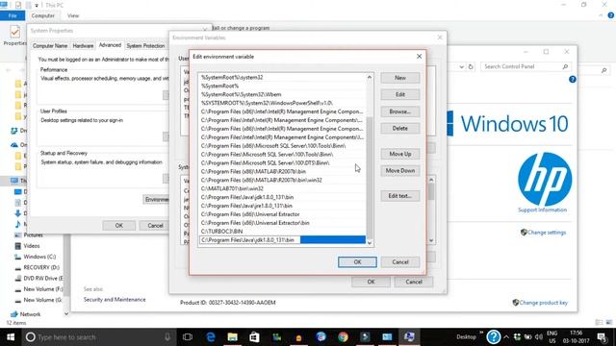The height and width of the screenshot is (346, 616).
Task: Click the Cortana microphone icon
Action: click(x=167, y=337)
